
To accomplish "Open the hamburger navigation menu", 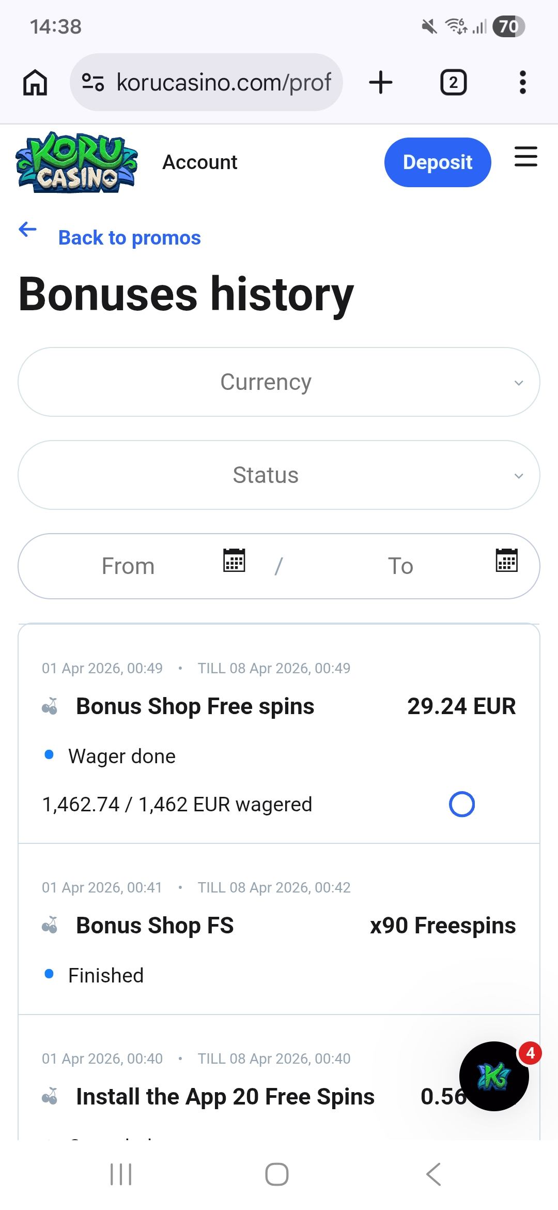I will (525, 157).
